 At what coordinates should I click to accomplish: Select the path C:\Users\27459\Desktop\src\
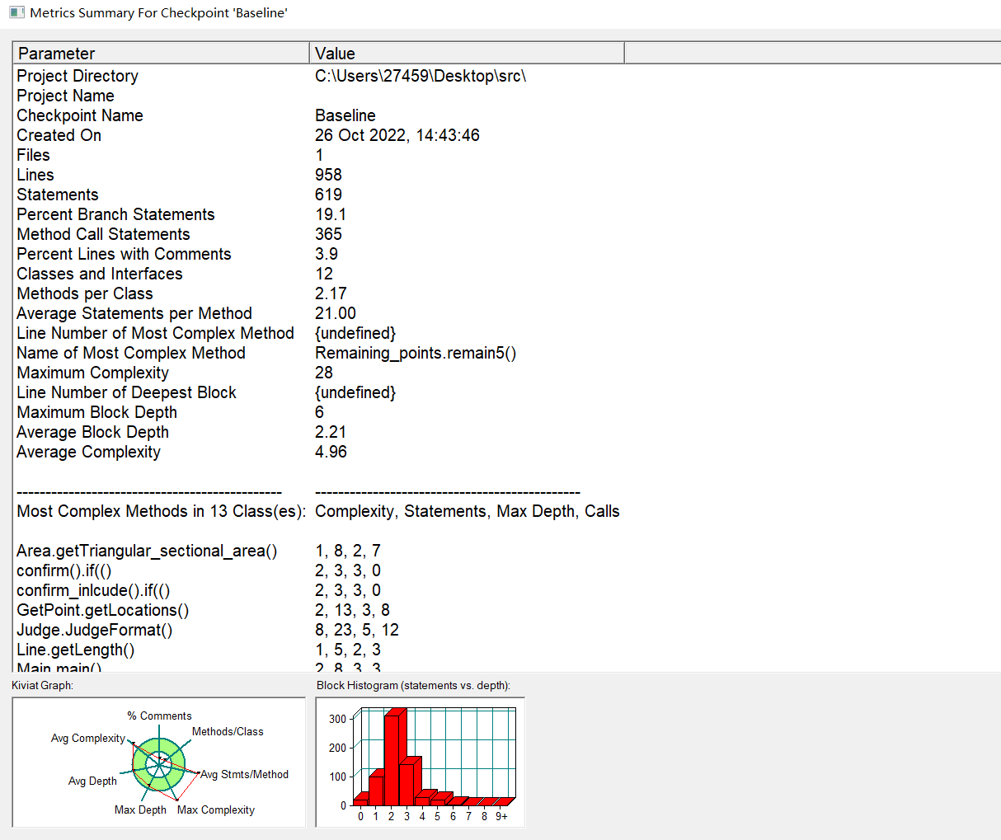421,76
